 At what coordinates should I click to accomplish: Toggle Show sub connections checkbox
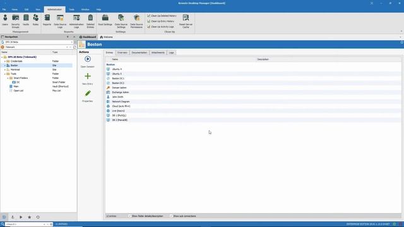(x=171, y=216)
